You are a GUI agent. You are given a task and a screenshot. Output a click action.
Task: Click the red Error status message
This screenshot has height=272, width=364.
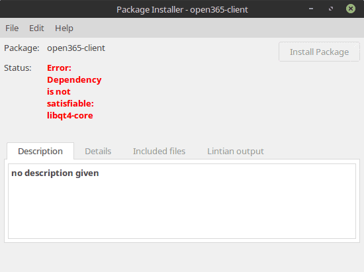coord(74,92)
